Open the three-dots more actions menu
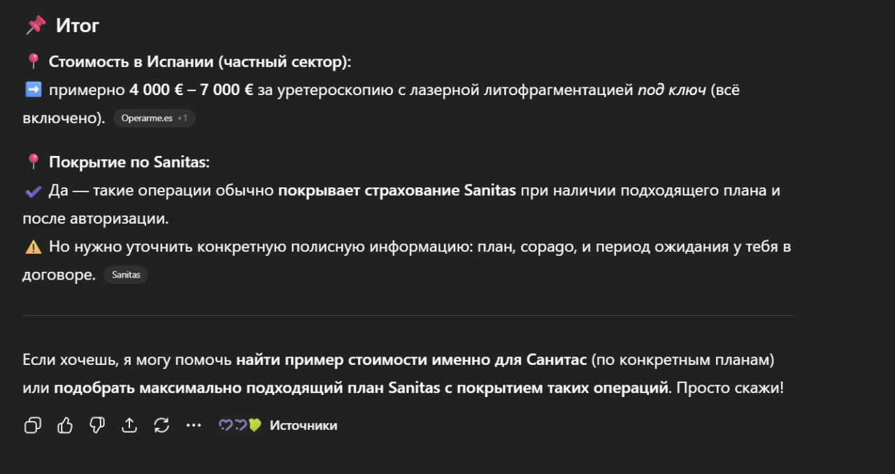 pos(194,425)
